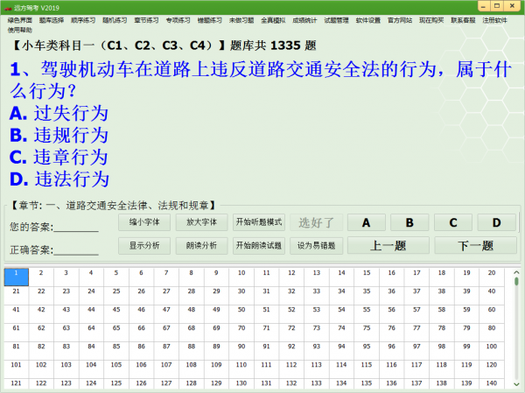Image resolution: width=525 pixels, height=393 pixels.
Task: Jump to question 35 in grid
Action: point(367,295)
